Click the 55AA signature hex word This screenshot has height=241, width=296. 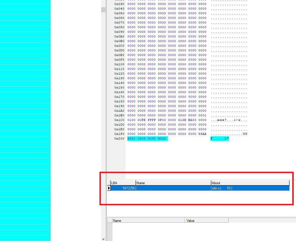(202, 134)
